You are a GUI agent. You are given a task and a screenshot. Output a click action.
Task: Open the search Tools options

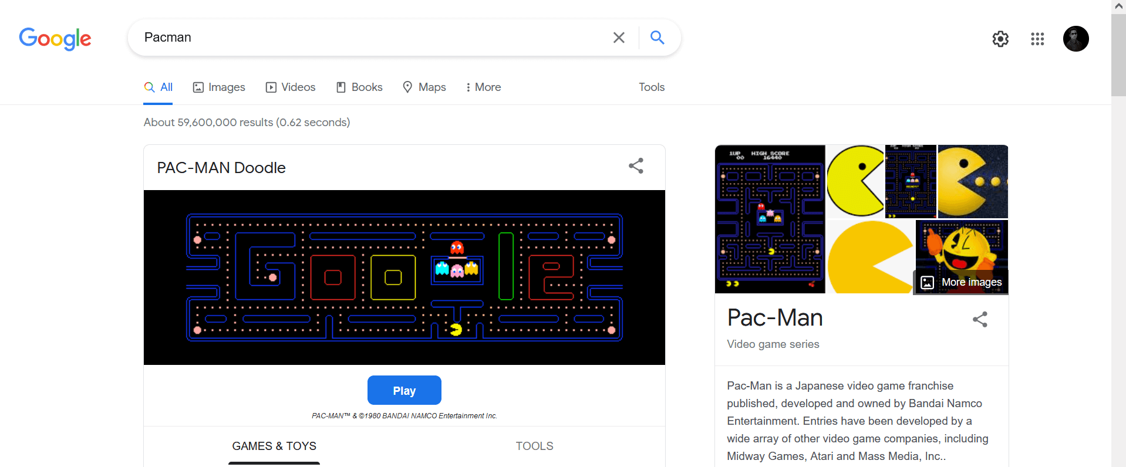point(652,87)
